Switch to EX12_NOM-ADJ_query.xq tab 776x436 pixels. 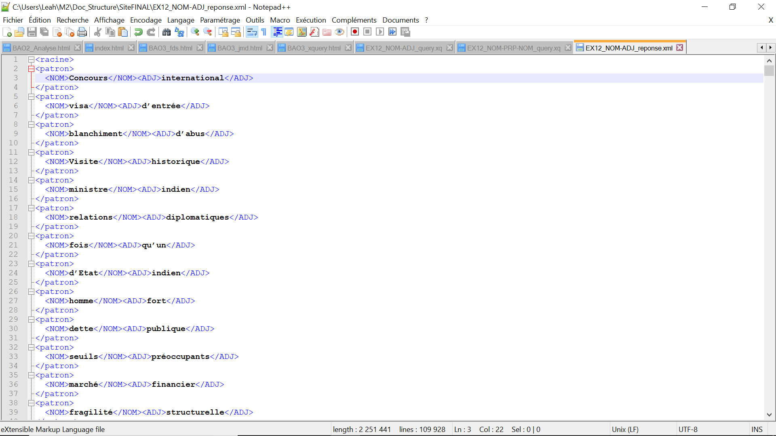click(x=404, y=48)
